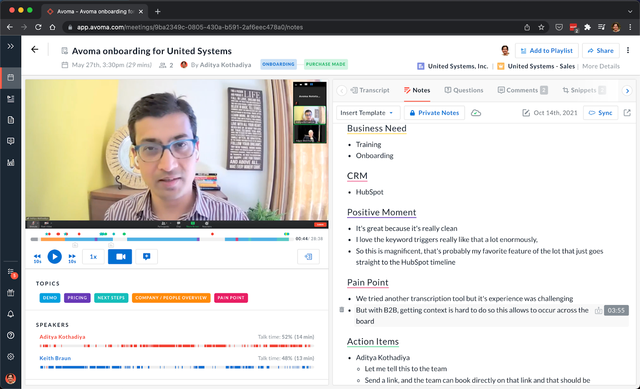The width and height of the screenshot is (640, 389).
Task: Play the meeting recording
Action: 55,257
